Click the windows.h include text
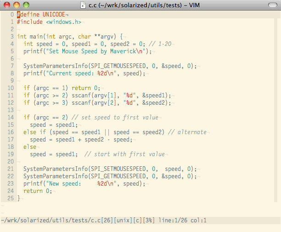This screenshot has width=281, height=232. click(64, 22)
